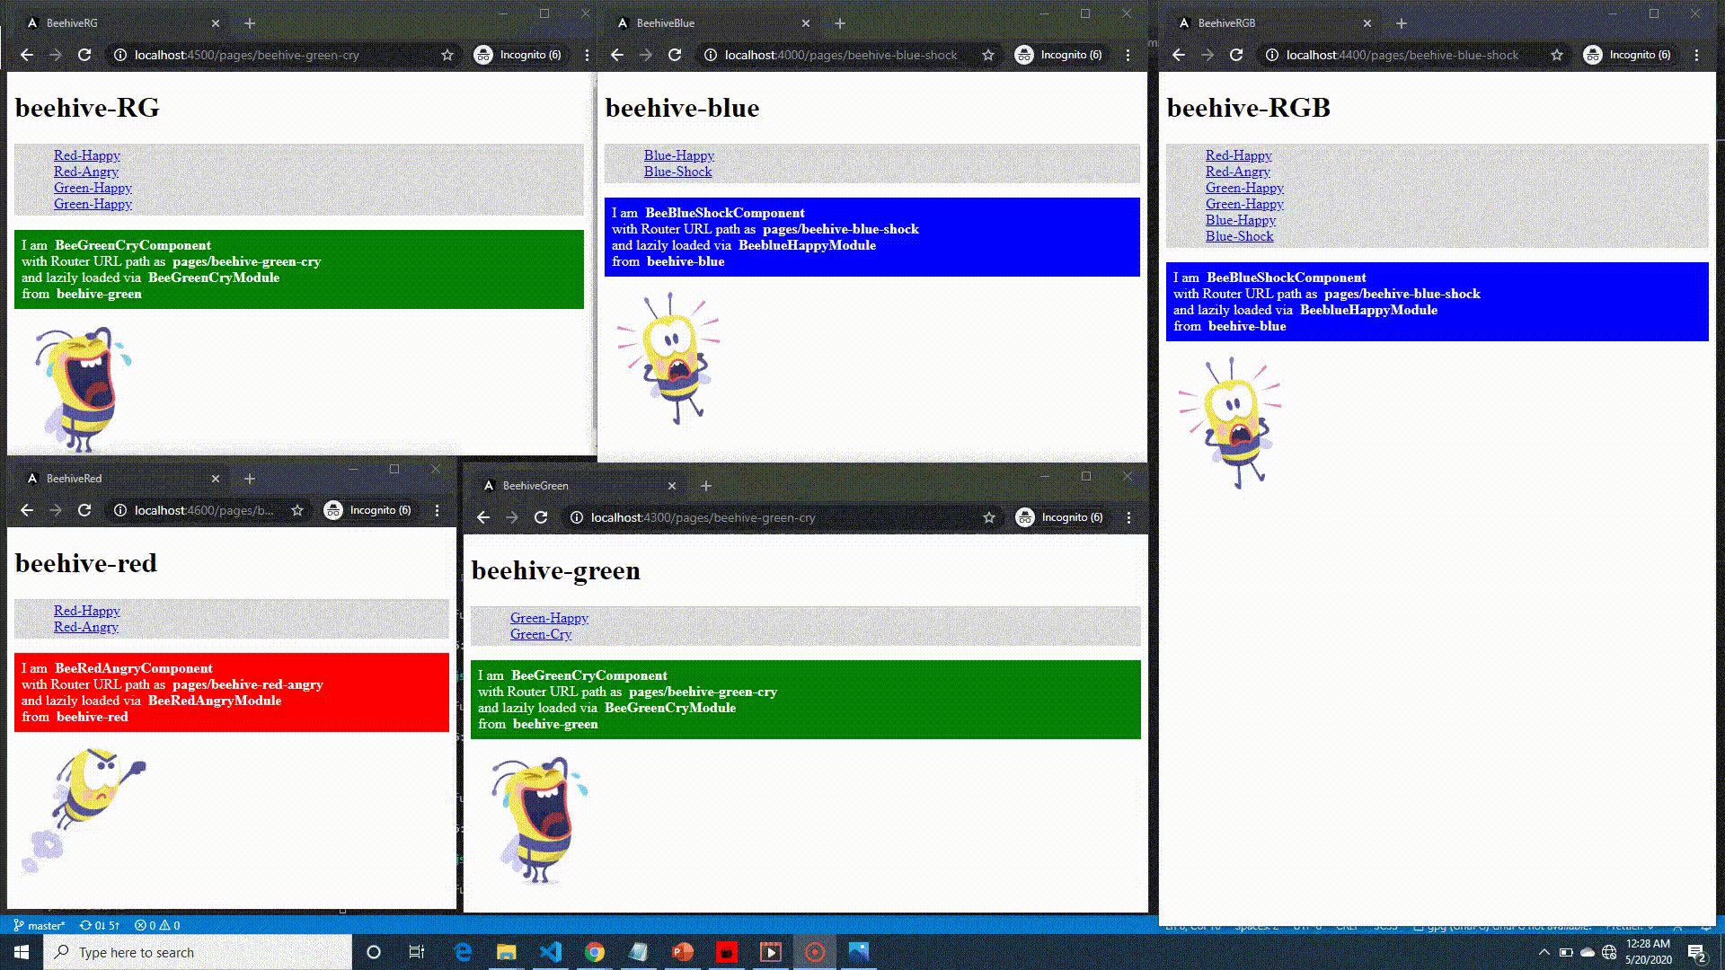Open the errors and warnings indicator in status bar
This screenshot has height=970, width=1725.
click(x=158, y=925)
